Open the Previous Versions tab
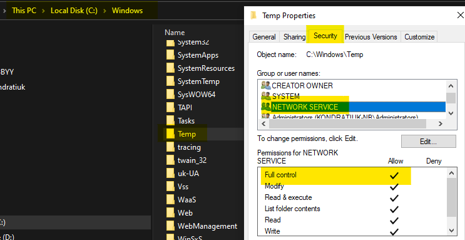The width and height of the screenshot is (465, 240). coord(370,37)
